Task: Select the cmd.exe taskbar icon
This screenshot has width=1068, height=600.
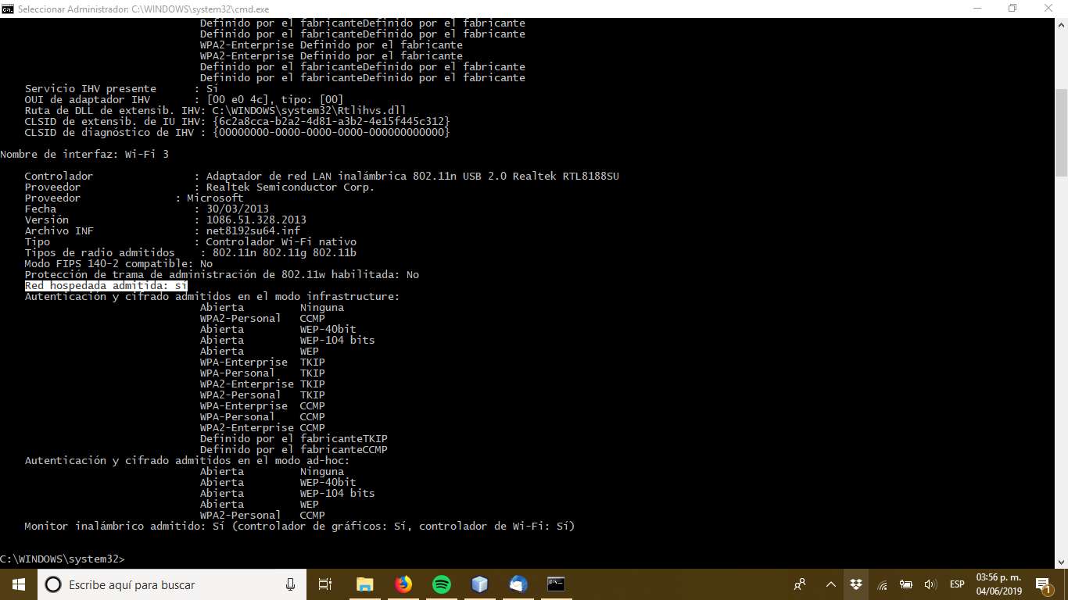Action: [x=556, y=584]
